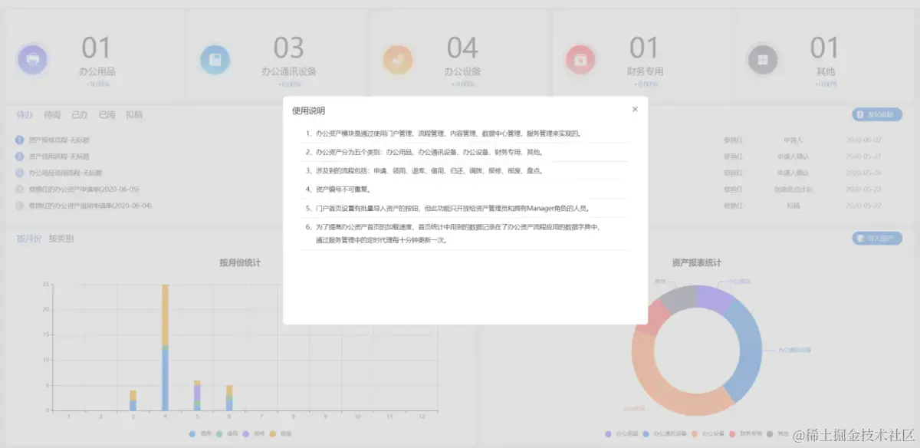Click the month 5 bar in chart

pos(197,395)
